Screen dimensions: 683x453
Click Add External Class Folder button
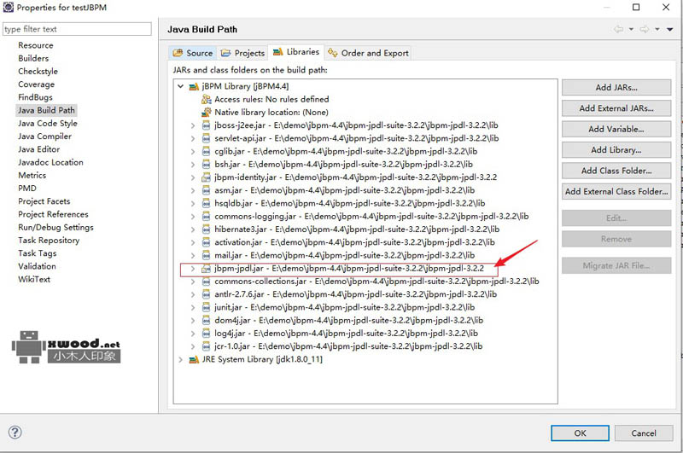point(616,191)
